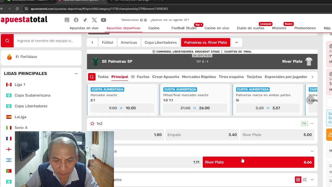Open the Apuestas en vivo menu
This screenshot has width=332, height=187.
point(84,28)
